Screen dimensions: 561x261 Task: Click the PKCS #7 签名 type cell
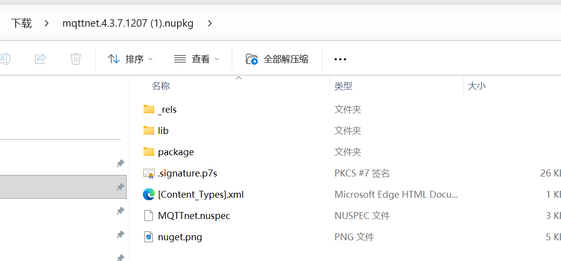click(x=362, y=174)
